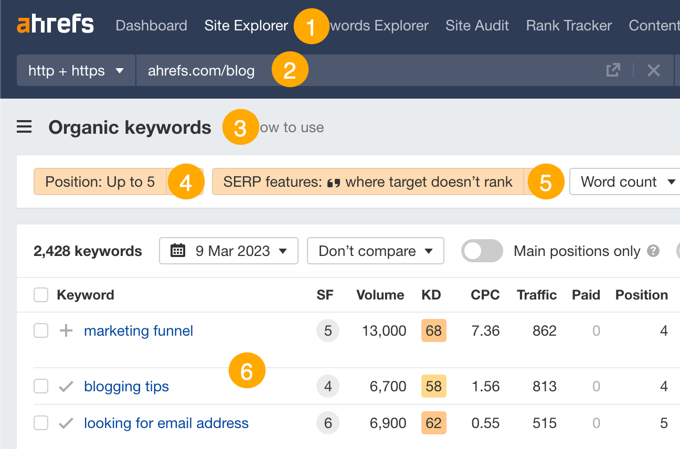This screenshot has width=680, height=449.
Task: Open the Don't compare dropdown
Action: click(x=375, y=251)
